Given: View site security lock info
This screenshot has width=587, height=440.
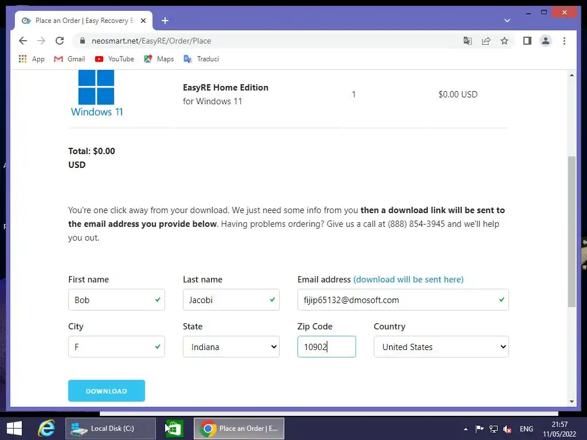Looking at the screenshot, I should (x=83, y=41).
